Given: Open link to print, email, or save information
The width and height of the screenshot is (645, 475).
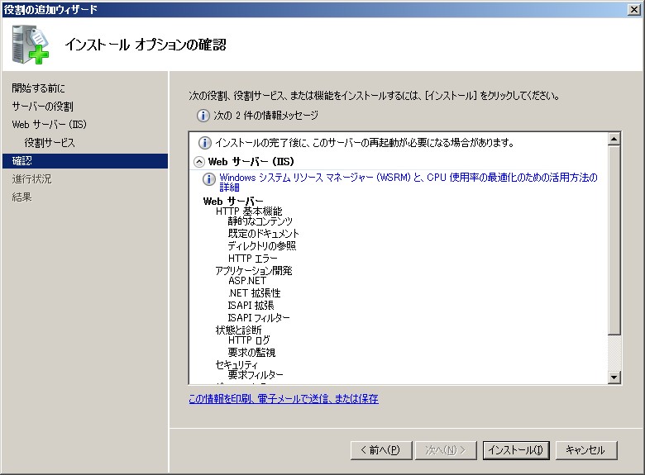Looking at the screenshot, I should [x=284, y=398].
